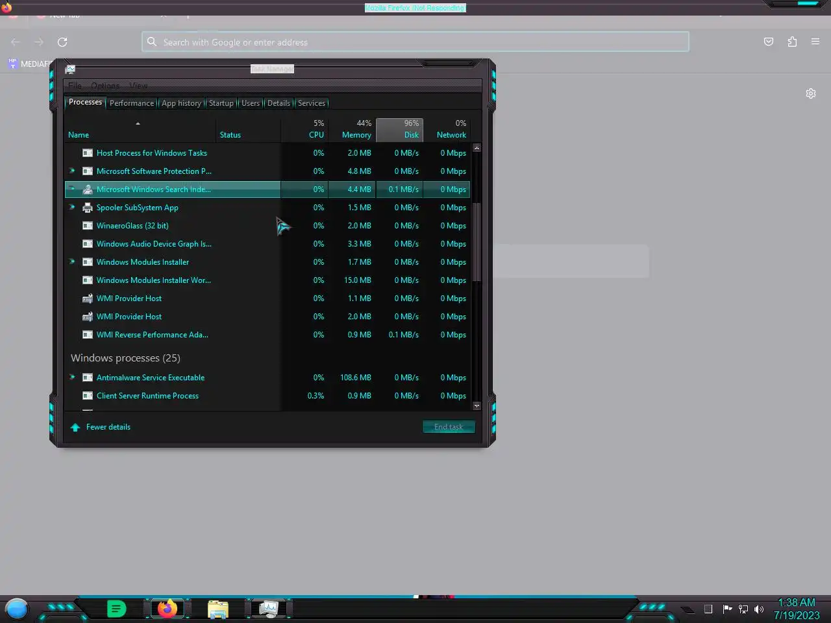Image resolution: width=831 pixels, height=623 pixels.
Task: Click the WMI Reverse Performance Ada... icon
Action: (88, 335)
